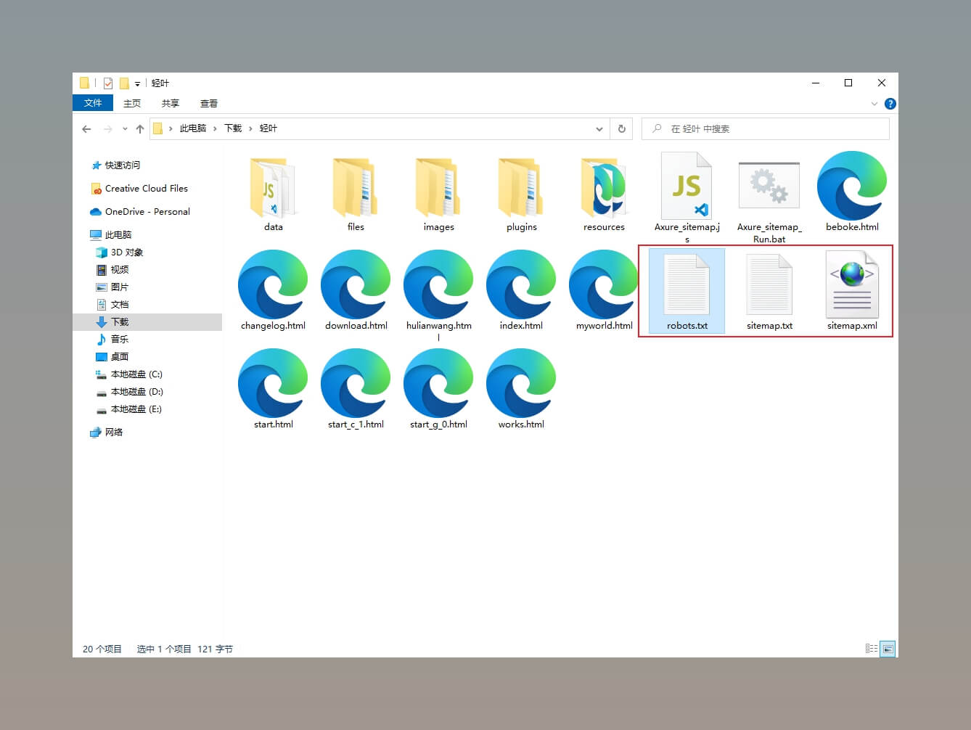This screenshot has width=971, height=730.
Task: Select the works.html Edge icon
Action: [521, 383]
